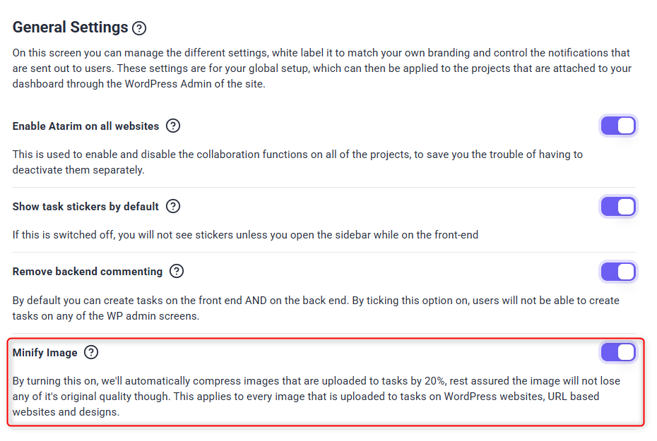Click the Minify Image description paragraph
Image resolution: width=657 pixels, height=441 pixels.
[x=315, y=397]
